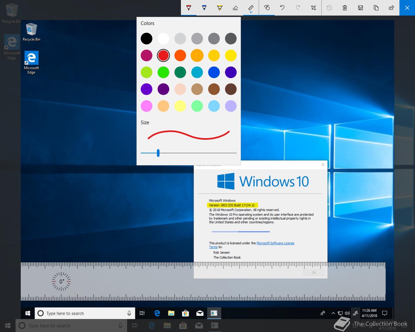Pick the mint green pastel swatch
Screen dimensions: 415x332
point(197,106)
